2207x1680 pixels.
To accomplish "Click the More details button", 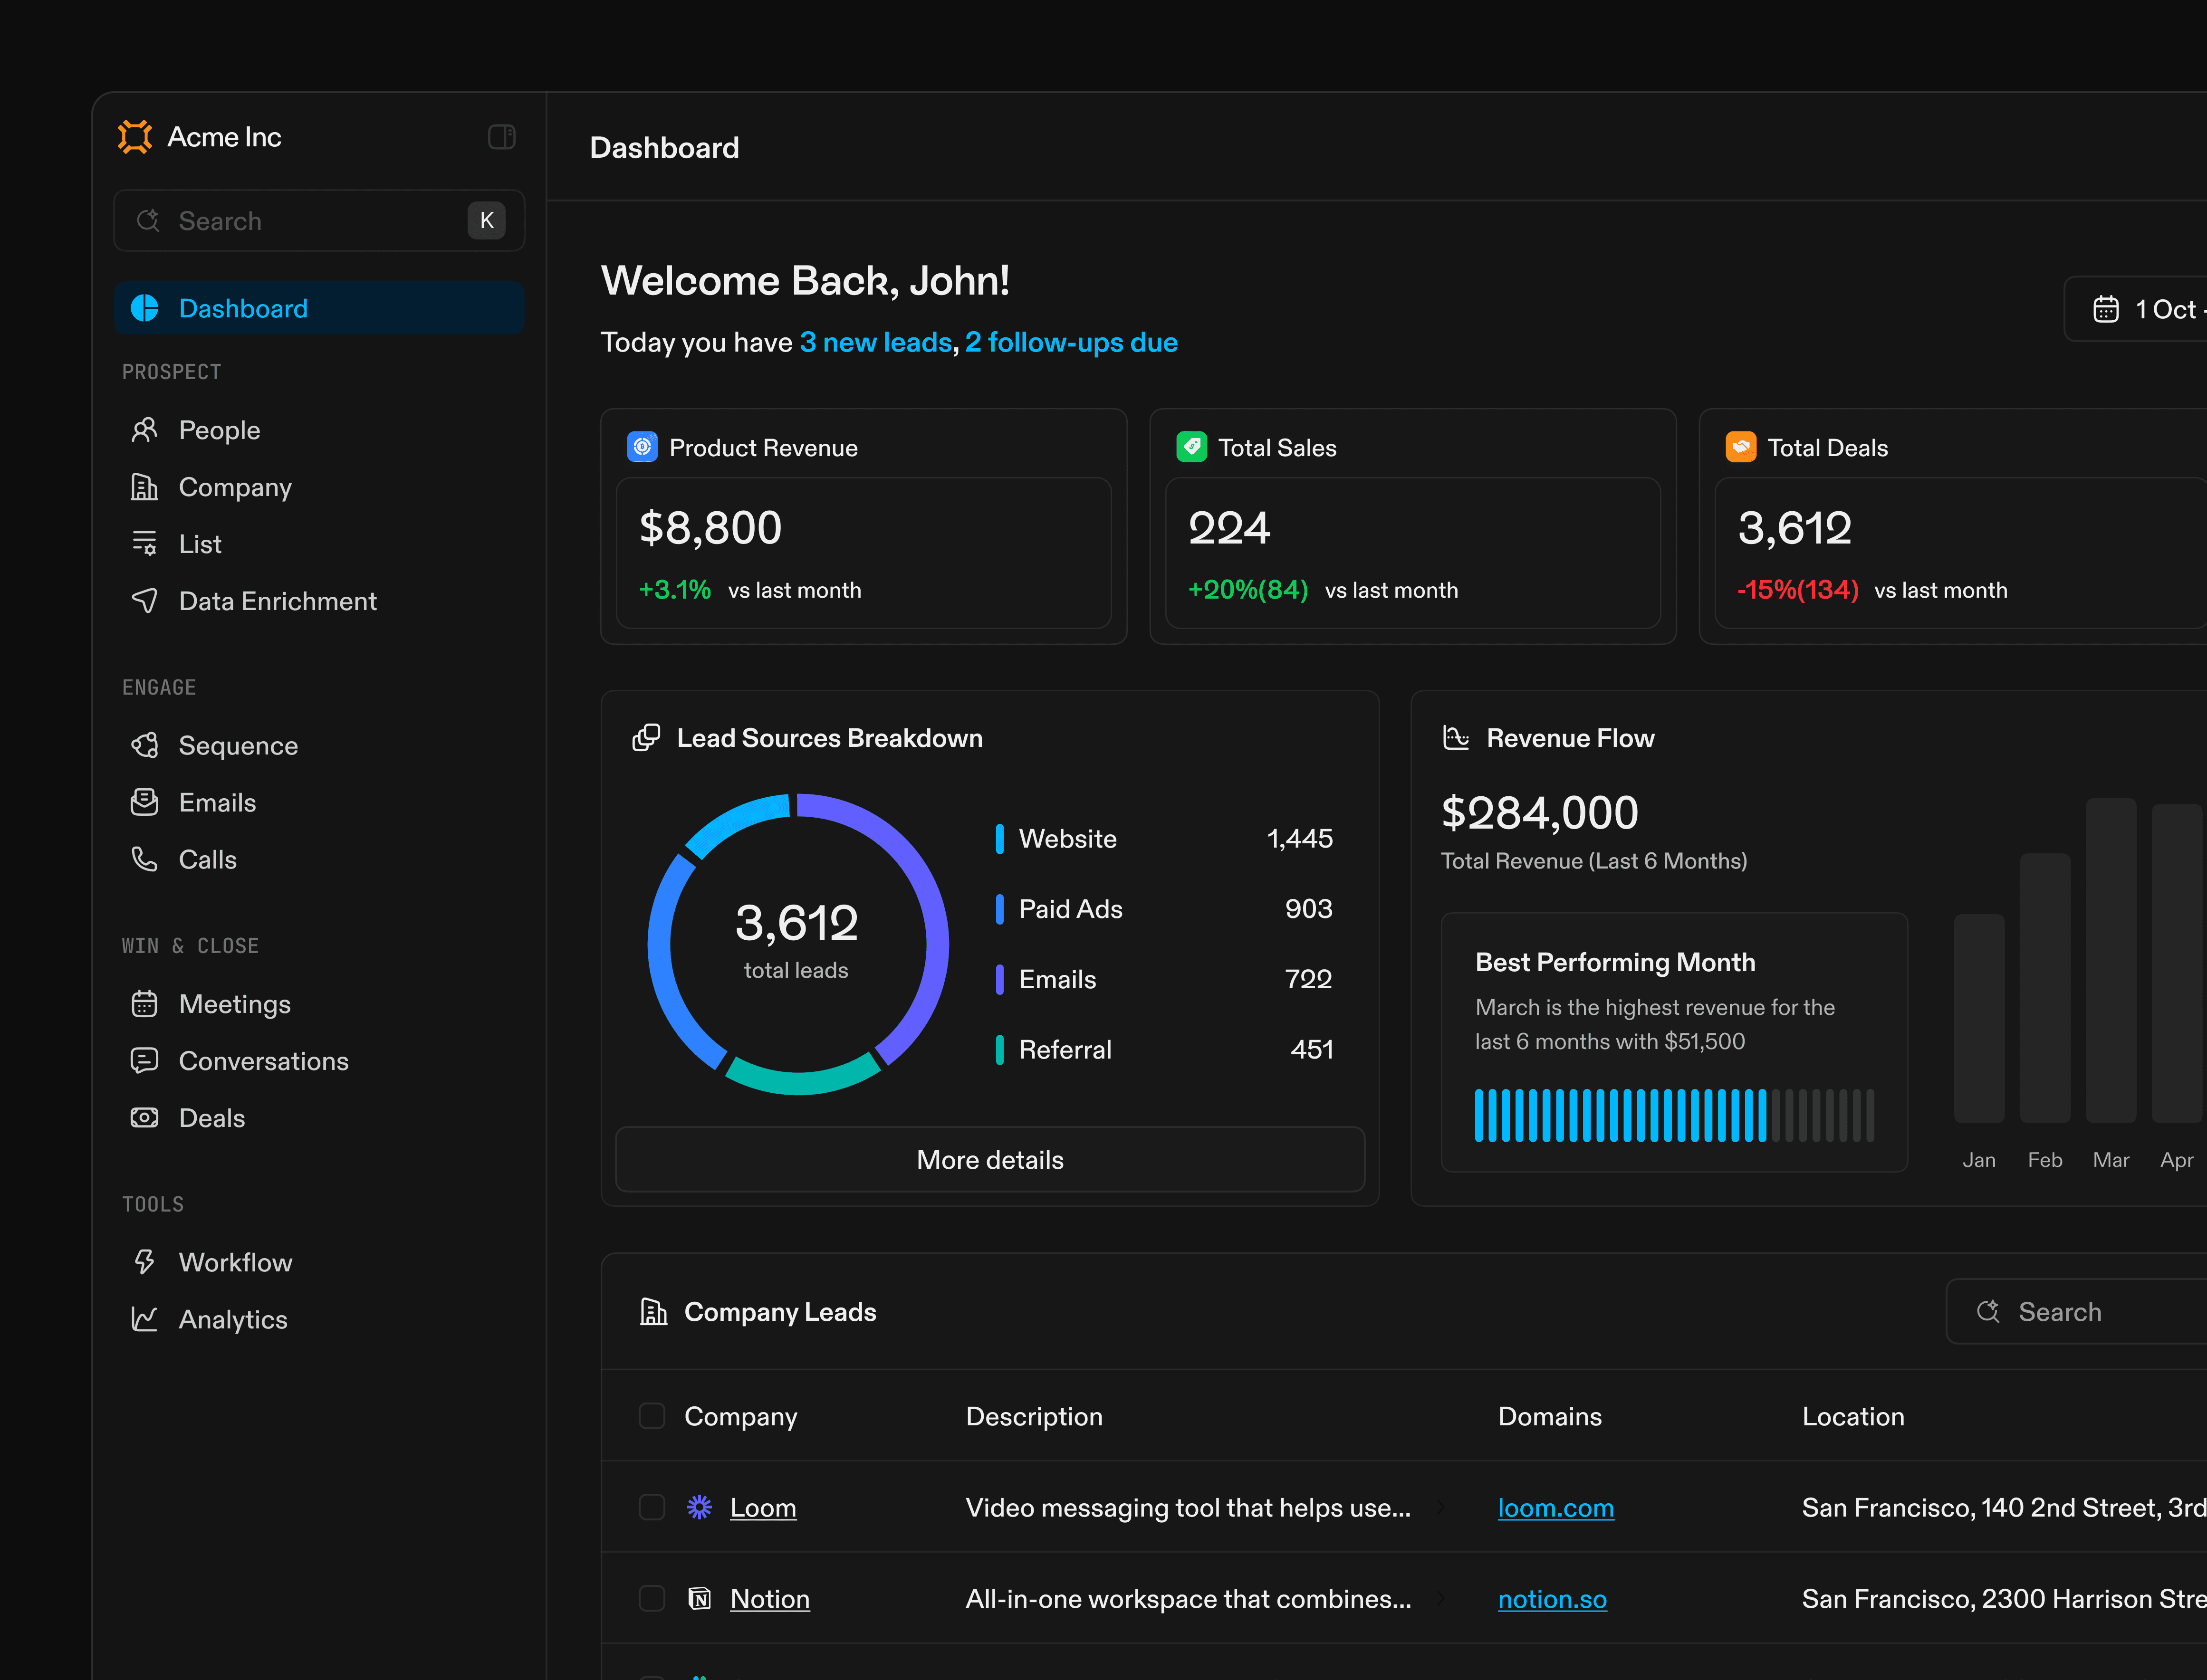I will 990,1160.
